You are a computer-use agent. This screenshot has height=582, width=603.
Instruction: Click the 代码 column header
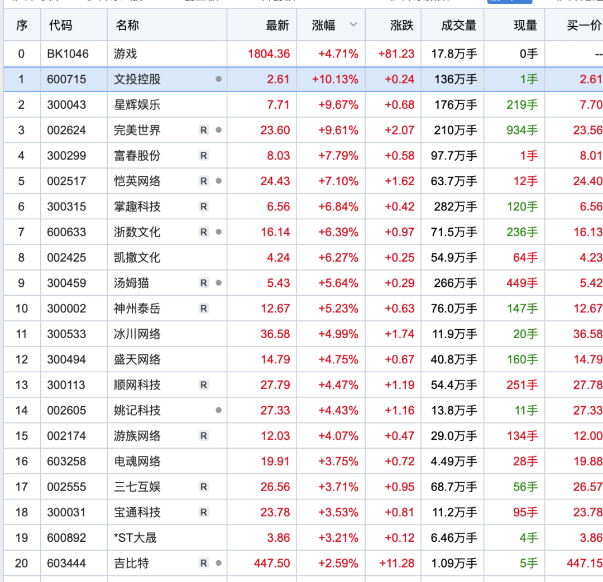60,25
